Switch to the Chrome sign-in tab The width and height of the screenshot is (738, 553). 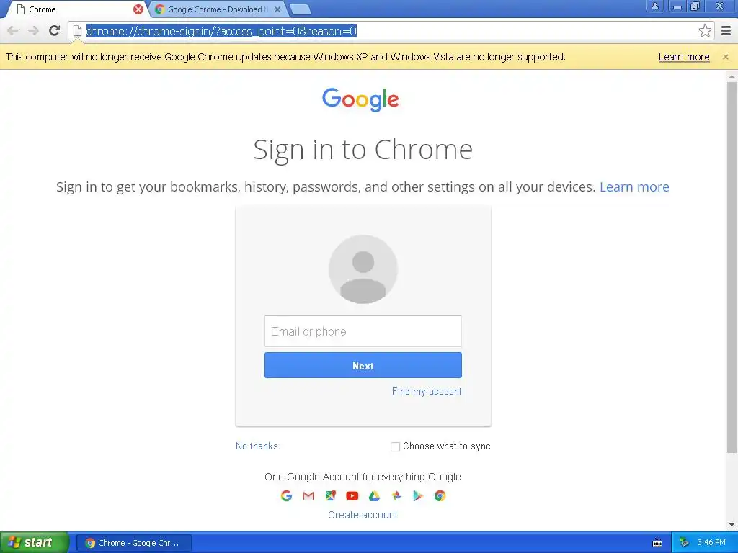coord(75,9)
